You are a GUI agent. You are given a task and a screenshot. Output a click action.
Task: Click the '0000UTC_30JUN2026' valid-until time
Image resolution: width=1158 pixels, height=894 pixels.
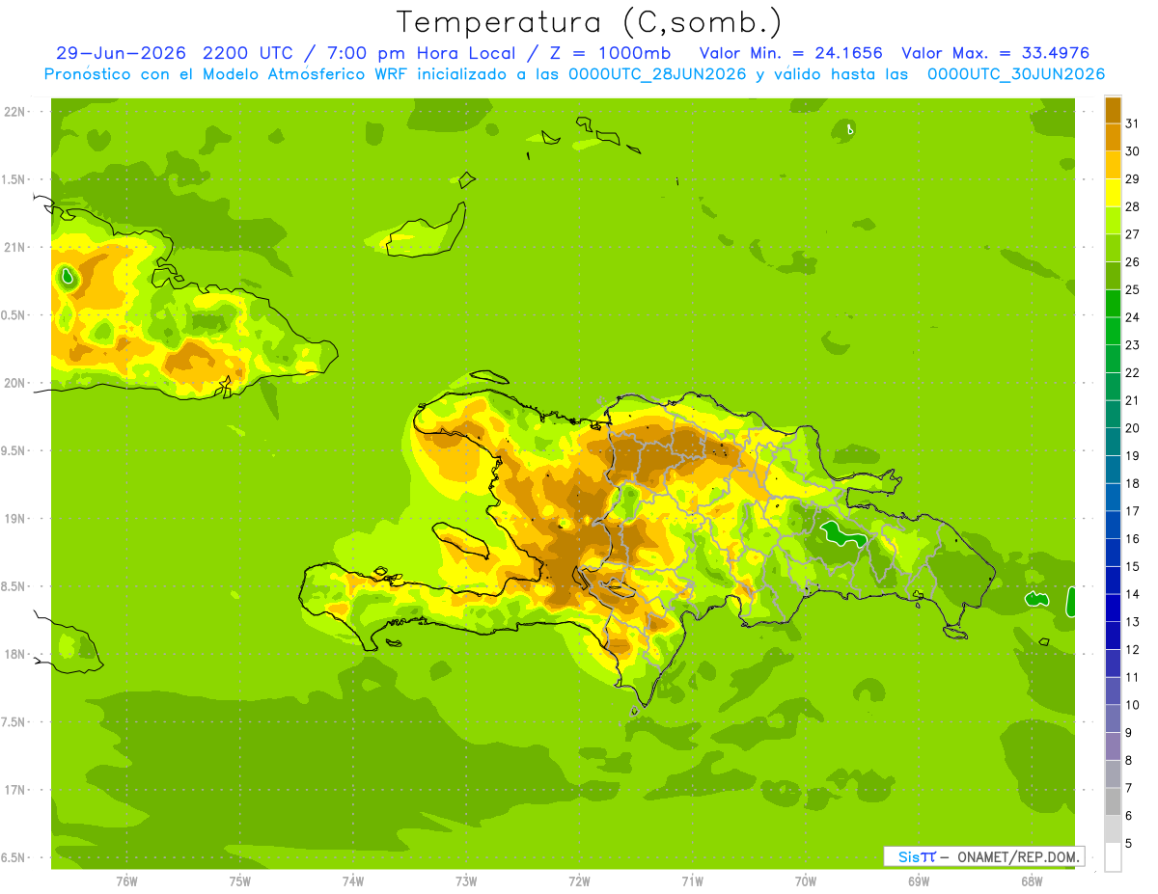[x=1015, y=74]
